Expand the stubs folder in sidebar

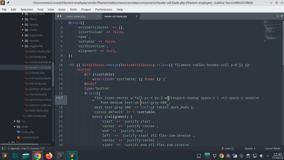coord(15,126)
